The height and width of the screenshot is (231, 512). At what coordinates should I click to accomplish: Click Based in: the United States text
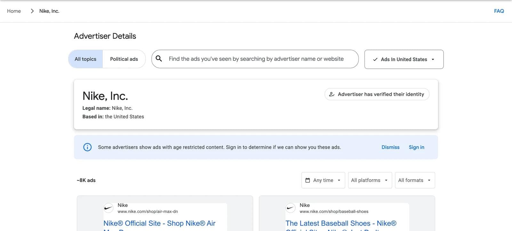(113, 116)
